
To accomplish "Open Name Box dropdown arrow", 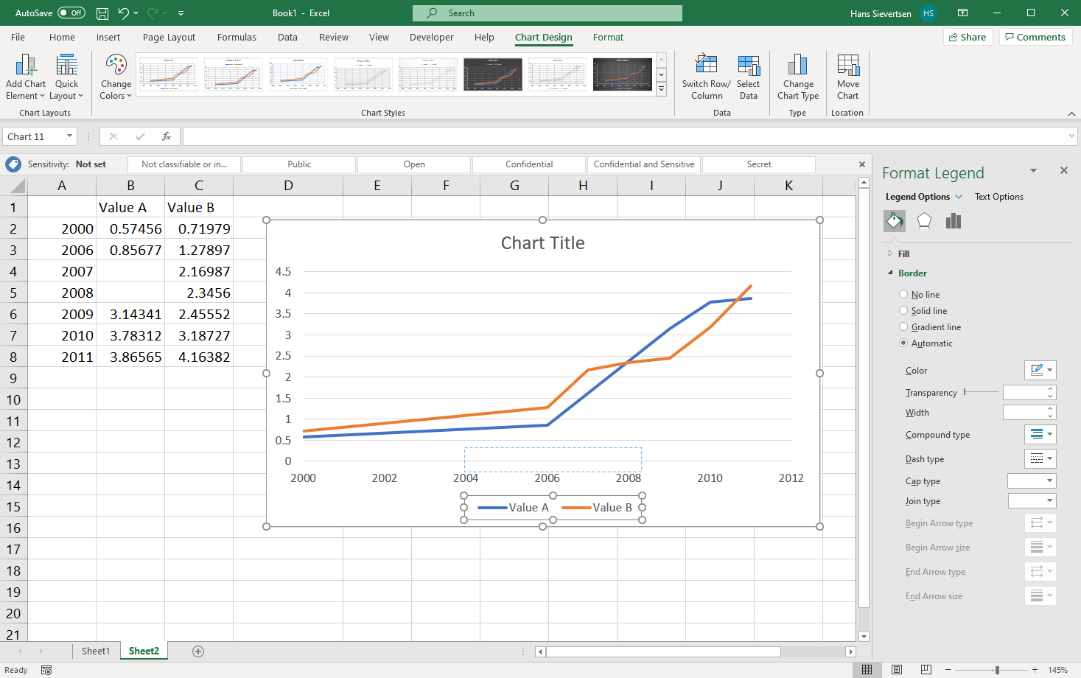I will pyautogui.click(x=69, y=136).
